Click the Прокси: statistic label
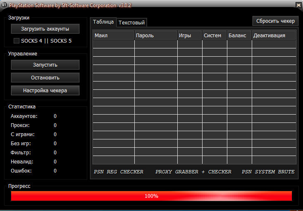 coord(20,125)
